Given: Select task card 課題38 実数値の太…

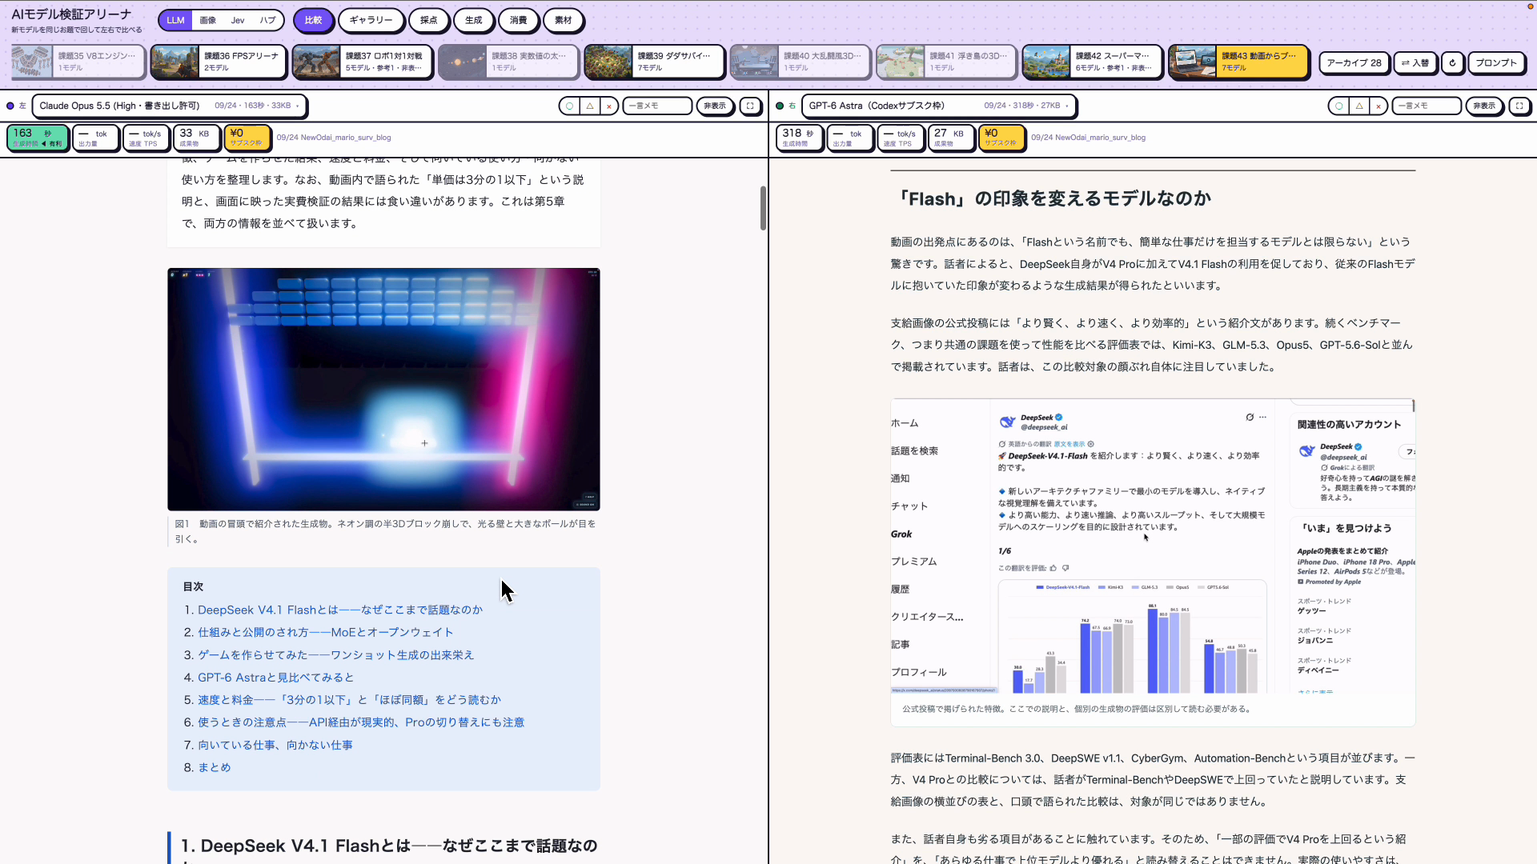Looking at the screenshot, I should 508,62.
